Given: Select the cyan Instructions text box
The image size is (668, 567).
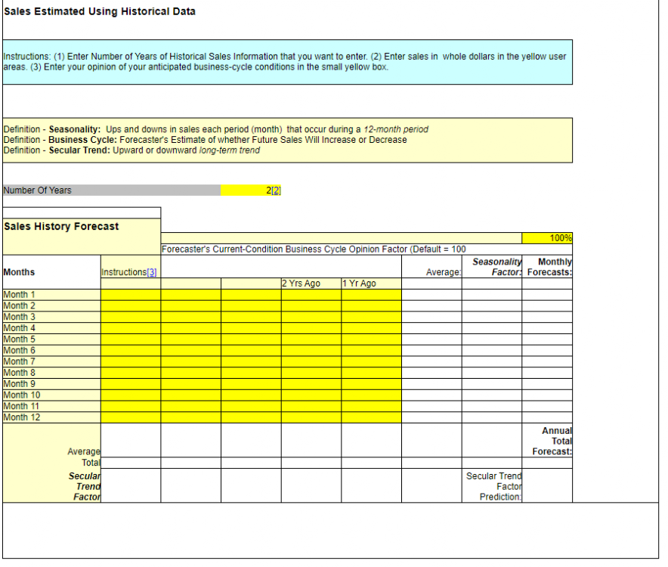Looking at the screenshot, I should (288, 62).
